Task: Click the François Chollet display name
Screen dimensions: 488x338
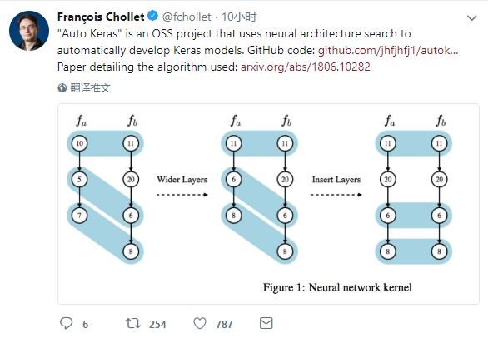Action: [x=101, y=17]
